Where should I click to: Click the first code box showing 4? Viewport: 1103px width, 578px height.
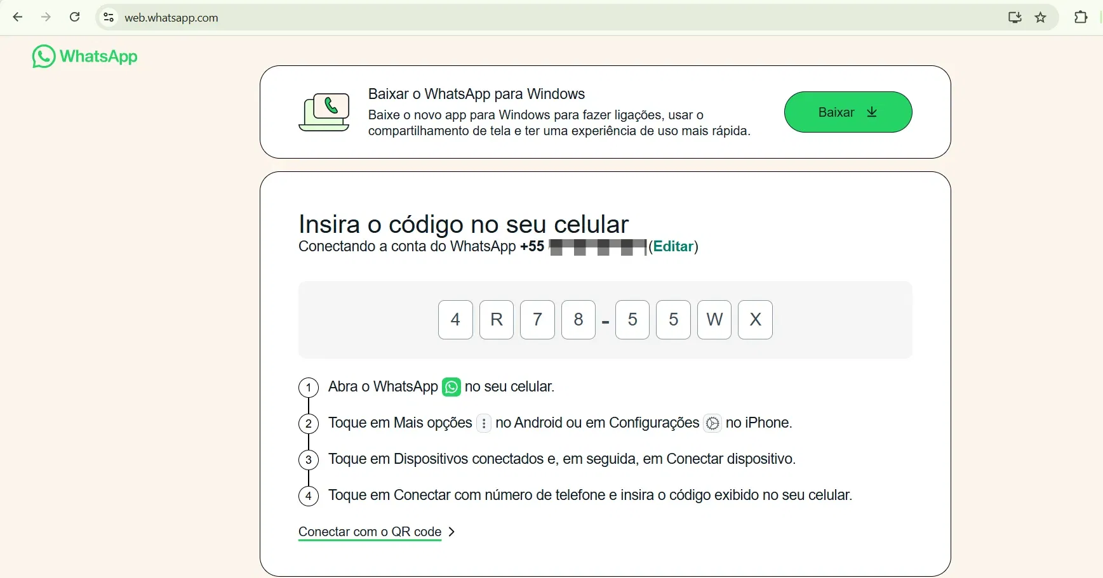tap(455, 320)
